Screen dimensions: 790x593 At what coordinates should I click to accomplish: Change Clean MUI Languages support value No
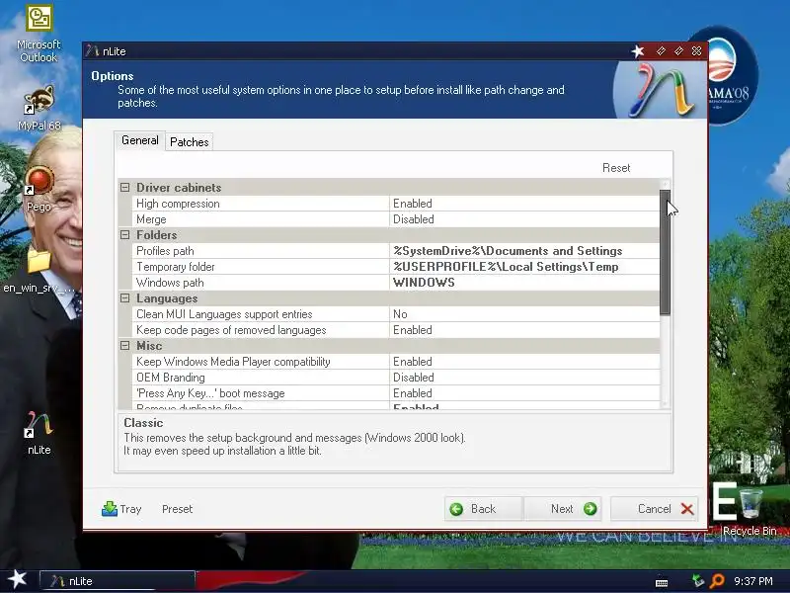tap(524, 314)
